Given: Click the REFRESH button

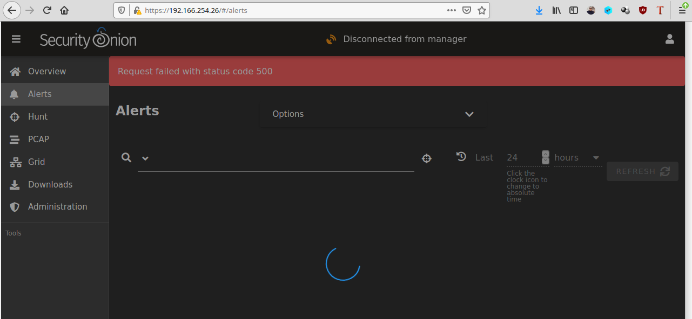Looking at the screenshot, I should point(642,171).
